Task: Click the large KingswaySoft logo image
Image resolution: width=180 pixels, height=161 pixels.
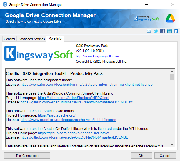Action: pos(39,53)
